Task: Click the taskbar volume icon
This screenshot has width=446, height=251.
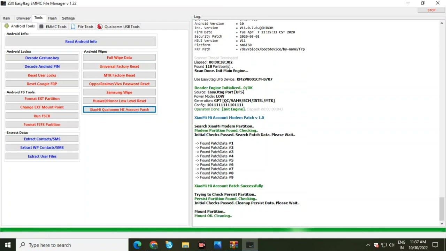Action: pos(392,245)
